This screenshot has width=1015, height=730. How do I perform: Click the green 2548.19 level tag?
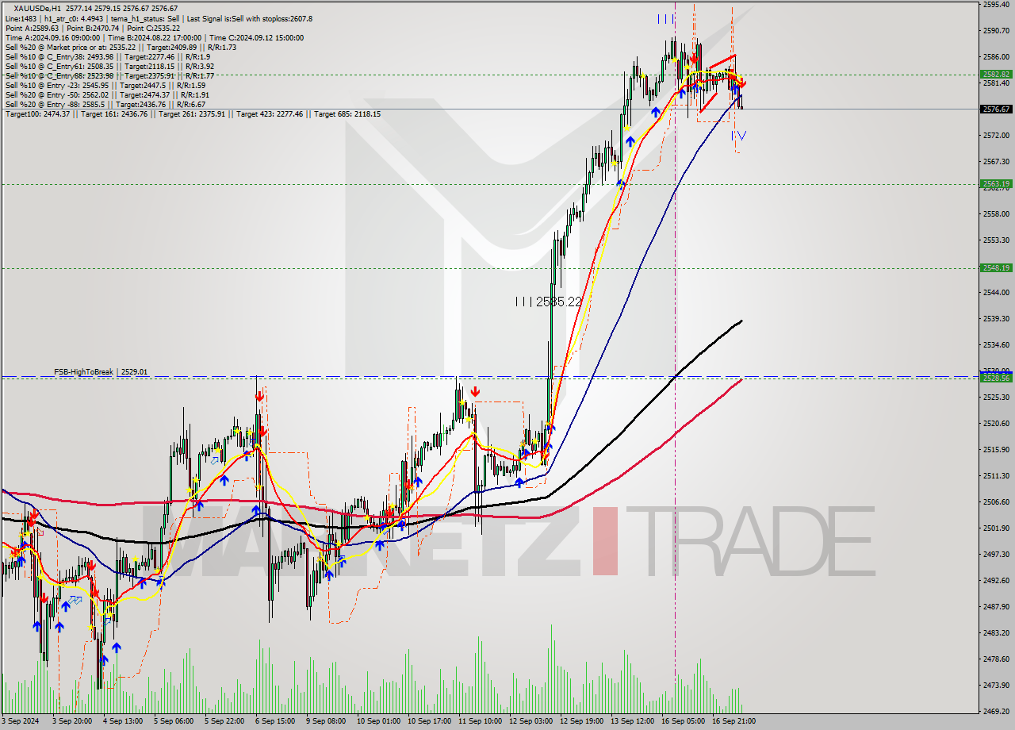[996, 267]
